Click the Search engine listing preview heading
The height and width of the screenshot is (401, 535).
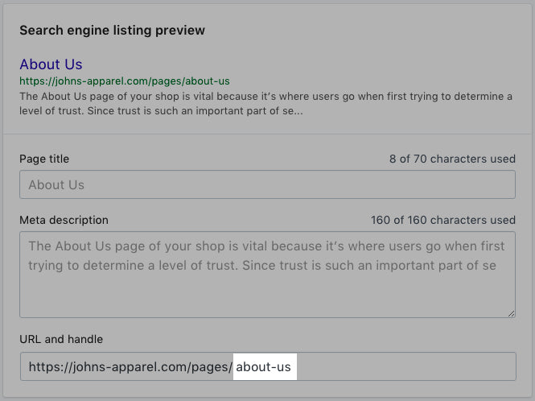(x=112, y=31)
